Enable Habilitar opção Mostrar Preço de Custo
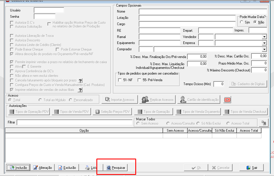This screenshot has width=274, height=176. pos(49,24)
